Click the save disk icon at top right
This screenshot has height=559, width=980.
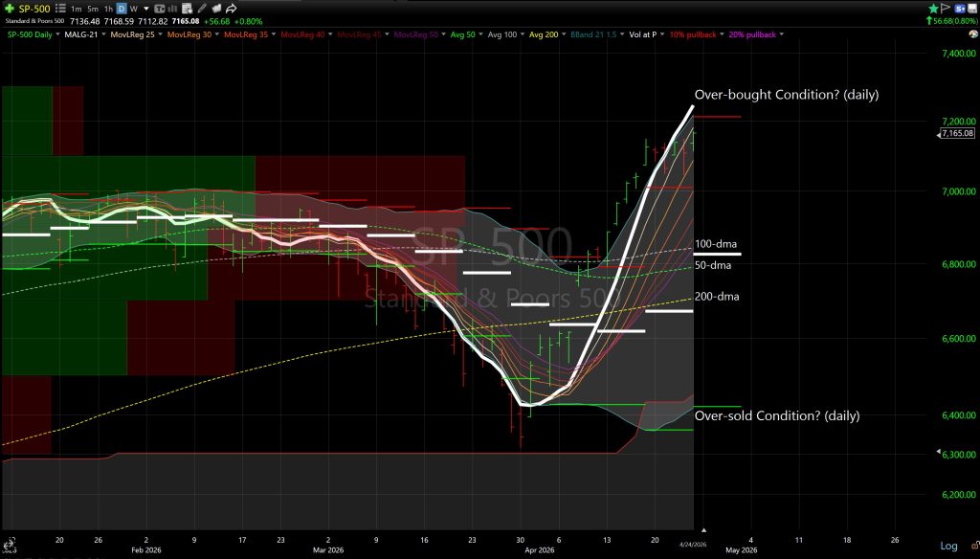972,9
